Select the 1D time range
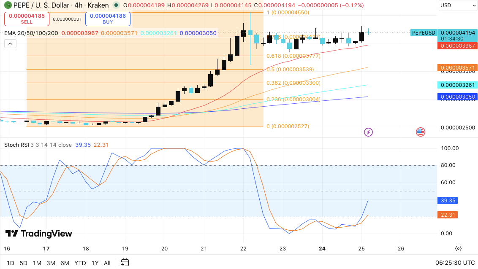The width and height of the screenshot is (478, 269). pyautogui.click(x=11, y=263)
